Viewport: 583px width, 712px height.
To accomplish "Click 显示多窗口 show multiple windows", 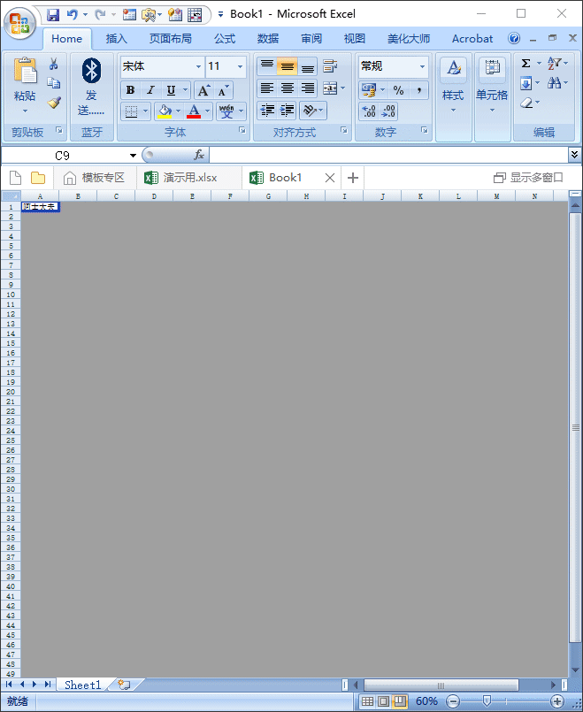I will (x=528, y=178).
